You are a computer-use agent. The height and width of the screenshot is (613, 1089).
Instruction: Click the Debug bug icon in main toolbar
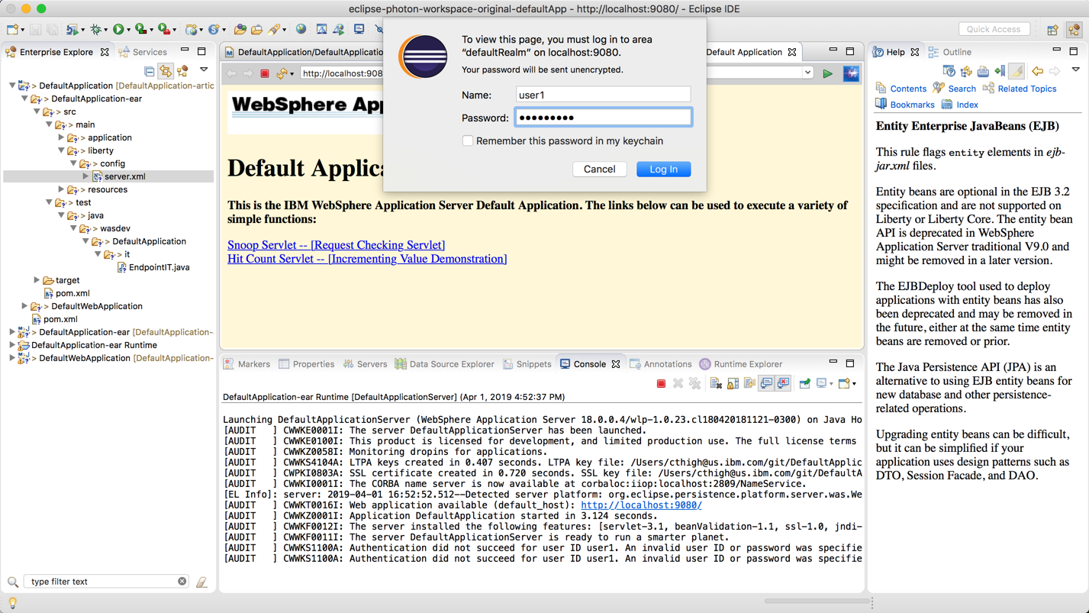click(95, 29)
